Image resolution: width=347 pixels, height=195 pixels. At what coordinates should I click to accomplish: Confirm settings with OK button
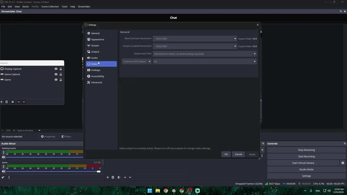pyautogui.click(x=226, y=154)
